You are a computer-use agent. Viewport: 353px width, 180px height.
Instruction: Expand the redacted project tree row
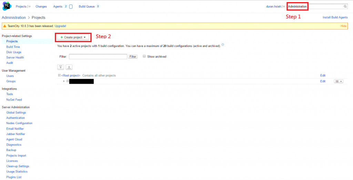pos(64,81)
